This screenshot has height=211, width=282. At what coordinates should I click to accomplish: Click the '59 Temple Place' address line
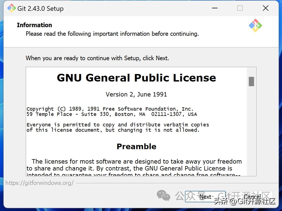tap(112, 114)
